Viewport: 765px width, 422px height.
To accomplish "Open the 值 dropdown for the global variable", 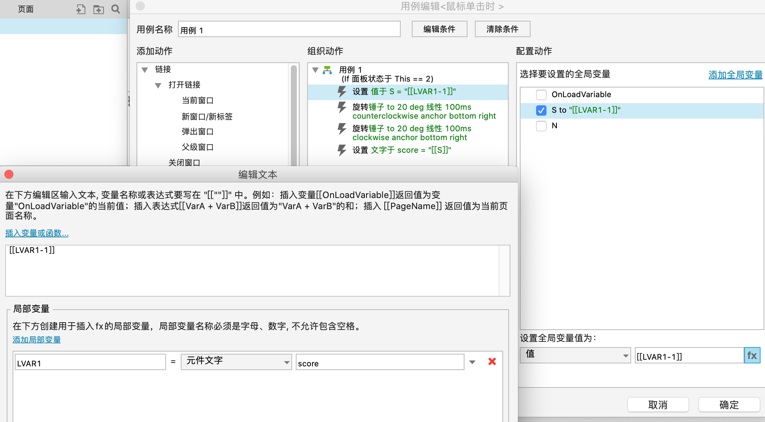I will pos(575,355).
